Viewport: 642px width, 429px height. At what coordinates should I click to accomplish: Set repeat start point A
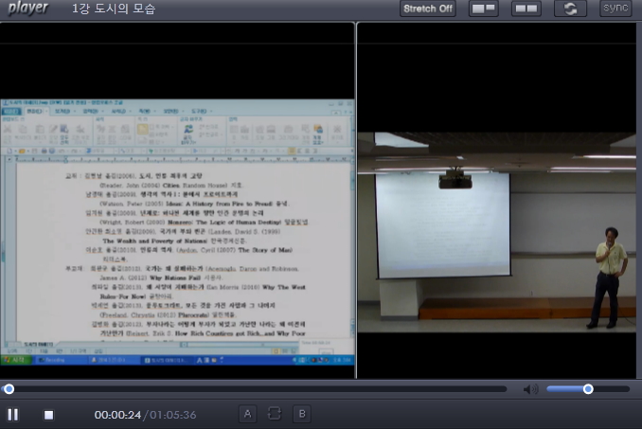(247, 414)
